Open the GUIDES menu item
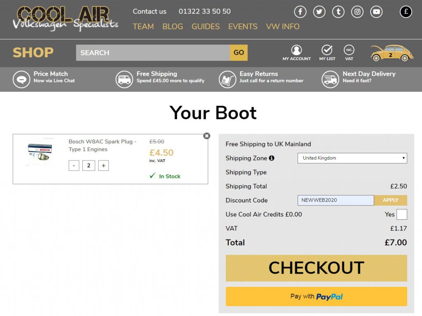This screenshot has height=316, width=422. 206,27
